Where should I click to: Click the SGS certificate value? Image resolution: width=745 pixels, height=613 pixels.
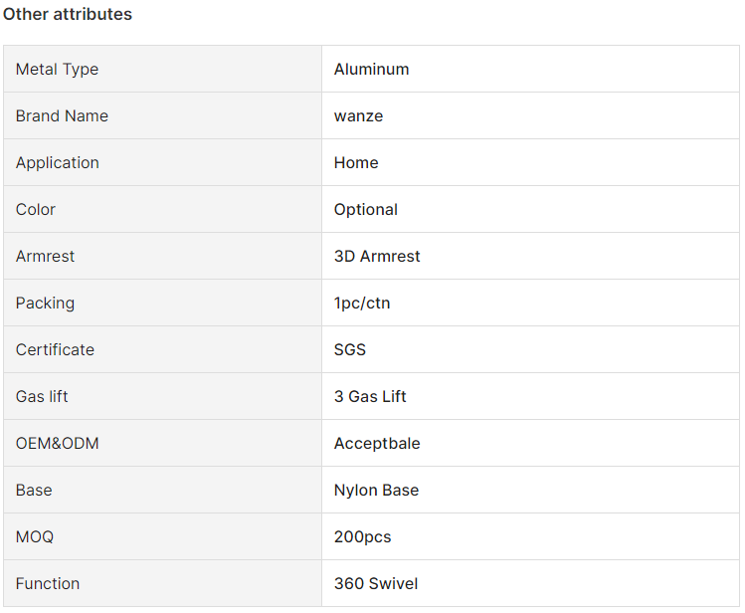coord(350,349)
